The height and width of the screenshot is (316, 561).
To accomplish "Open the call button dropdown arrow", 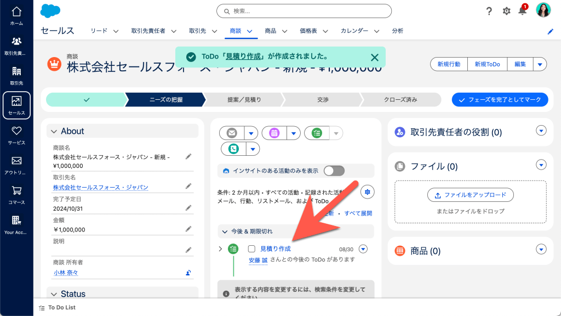I will (253, 149).
